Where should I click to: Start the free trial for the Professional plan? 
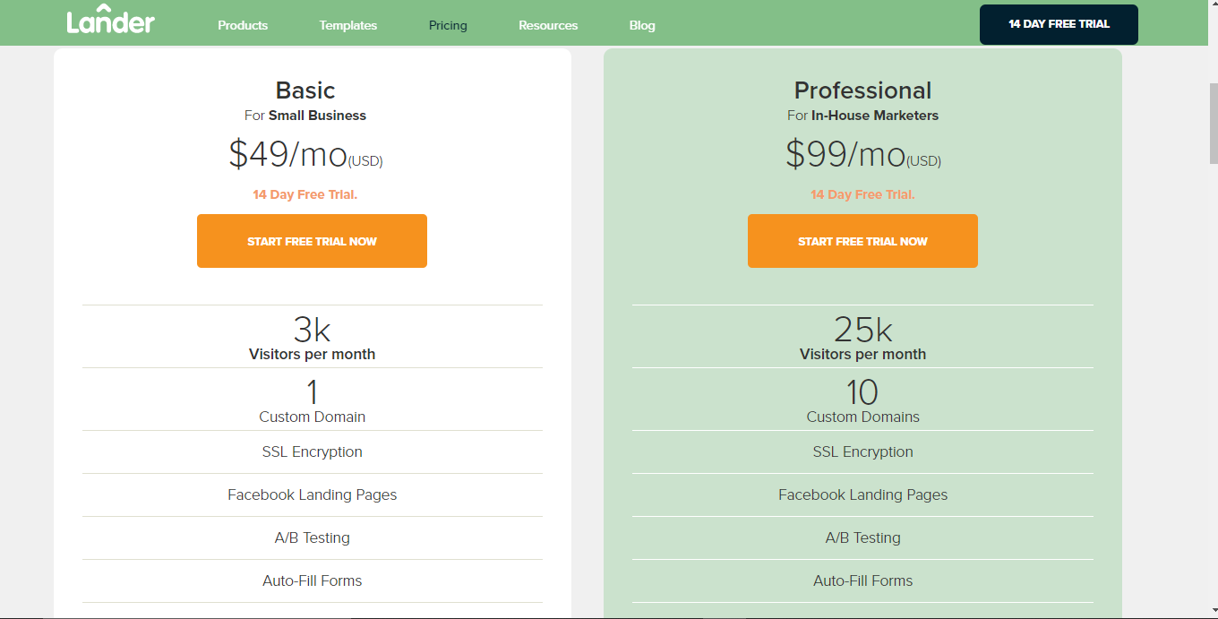(x=862, y=241)
